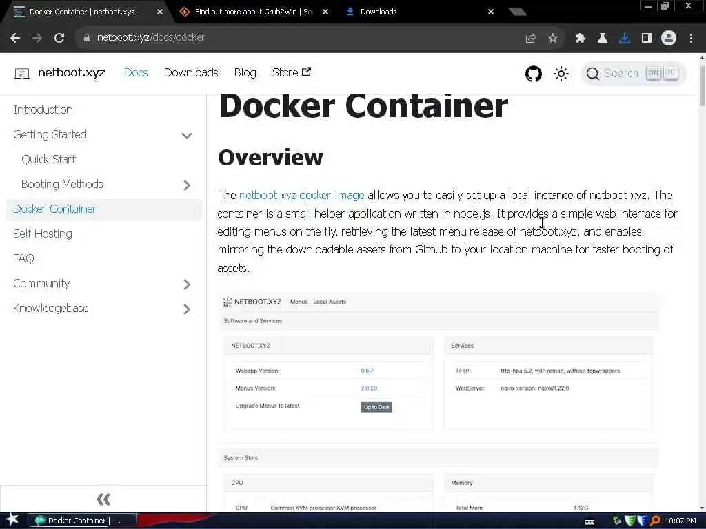The width and height of the screenshot is (706, 529).
Task: Click the new tab button
Action: pyautogui.click(x=517, y=12)
